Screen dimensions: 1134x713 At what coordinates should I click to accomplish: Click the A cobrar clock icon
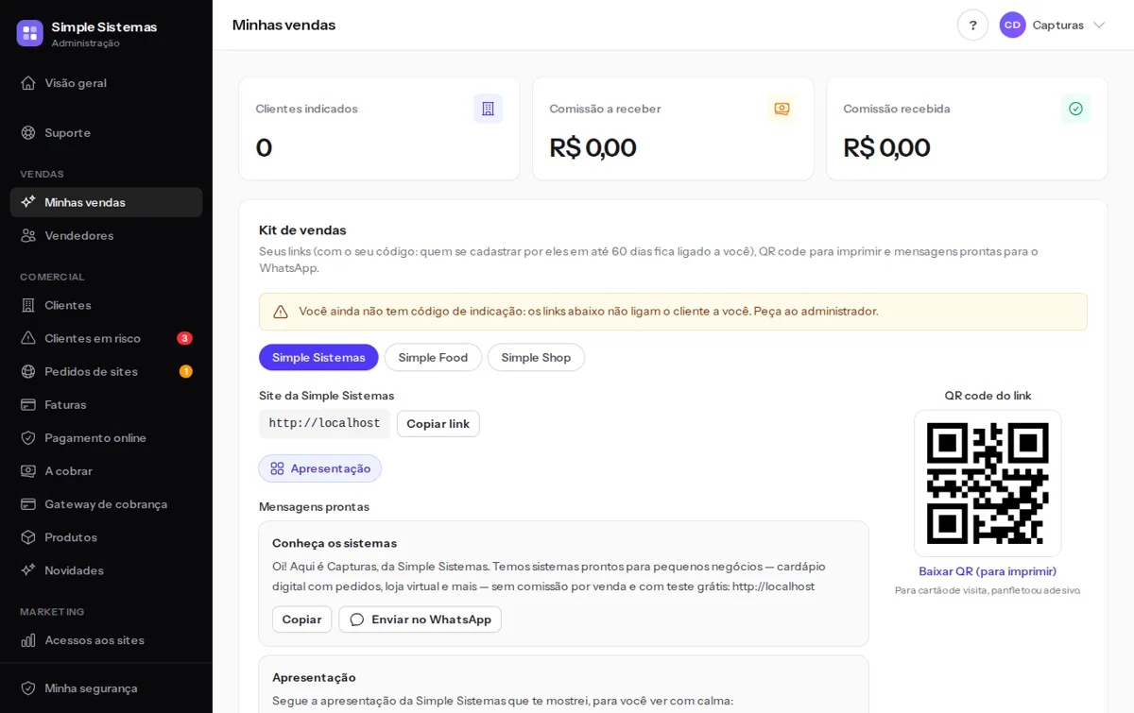(x=28, y=470)
